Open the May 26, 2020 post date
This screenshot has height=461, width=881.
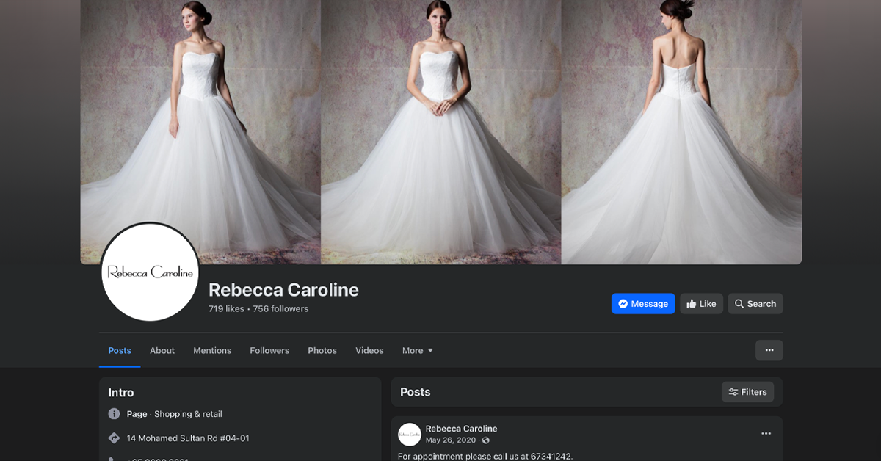452,440
